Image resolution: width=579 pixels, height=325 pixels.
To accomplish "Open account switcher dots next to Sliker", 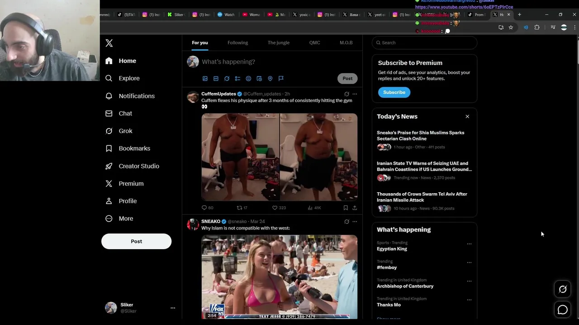I will pos(172,308).
